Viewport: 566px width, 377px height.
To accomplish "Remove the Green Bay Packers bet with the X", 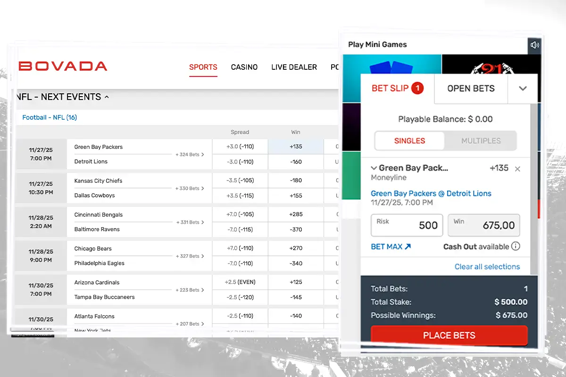I will 517,168.
